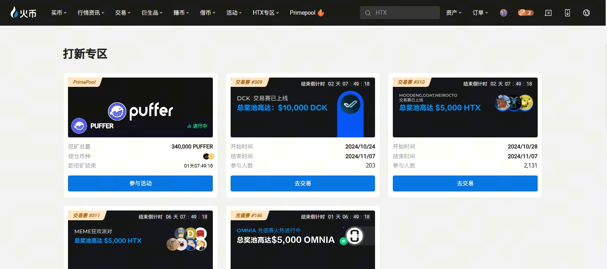Expand the 订单 dropdown

click(x=480, y=13)
